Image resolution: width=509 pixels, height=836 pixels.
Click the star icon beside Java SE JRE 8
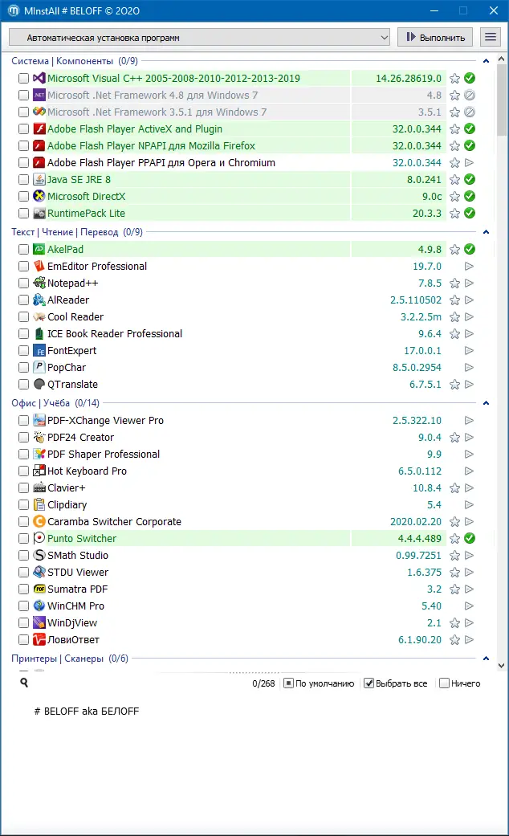(454, 180)
